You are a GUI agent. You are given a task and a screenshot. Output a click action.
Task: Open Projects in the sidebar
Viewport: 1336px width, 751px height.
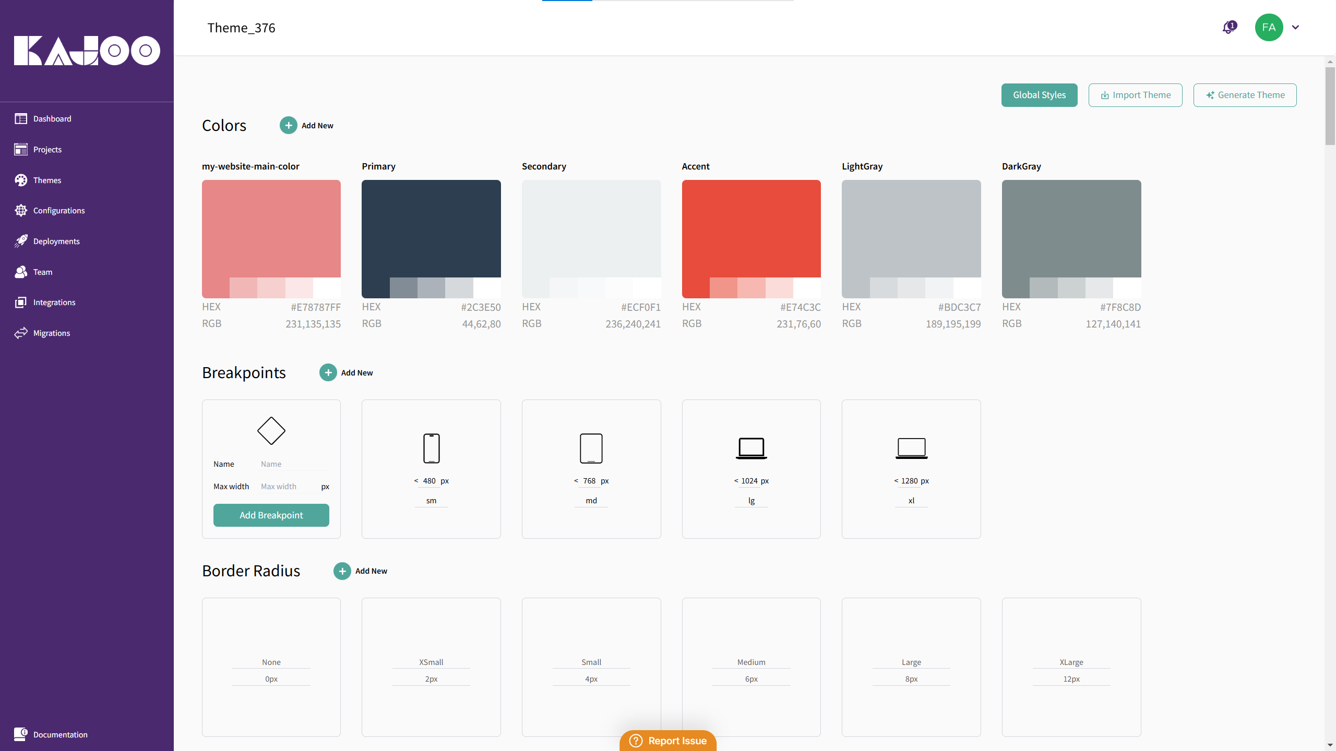point(47,150)
